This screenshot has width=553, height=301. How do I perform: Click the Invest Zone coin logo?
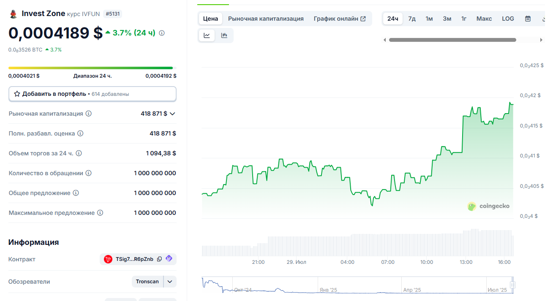tap(13, 14)
